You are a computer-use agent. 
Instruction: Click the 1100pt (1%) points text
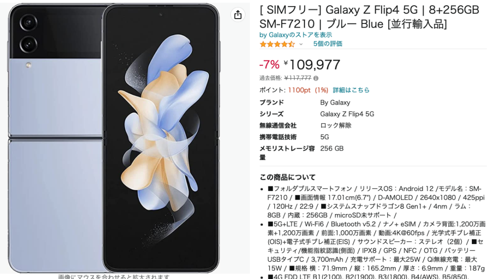308,90
